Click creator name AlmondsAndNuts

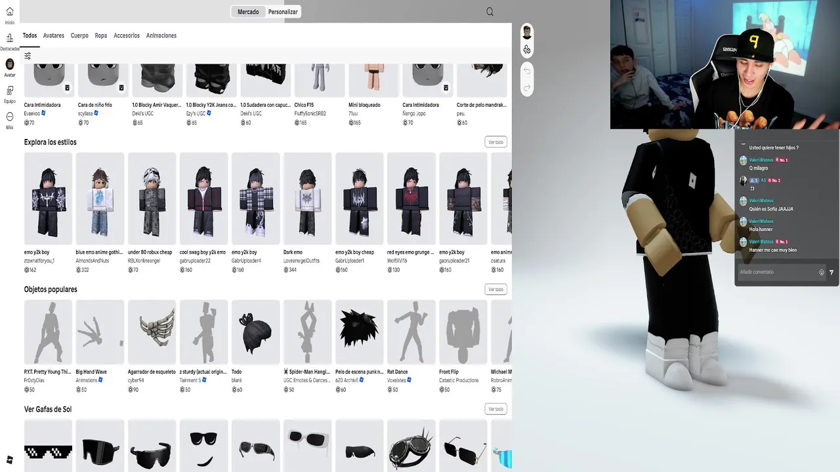[x=93, y=260]
